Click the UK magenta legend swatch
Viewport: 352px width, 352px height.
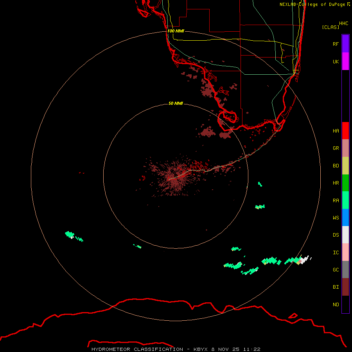(x=345, y=61)
